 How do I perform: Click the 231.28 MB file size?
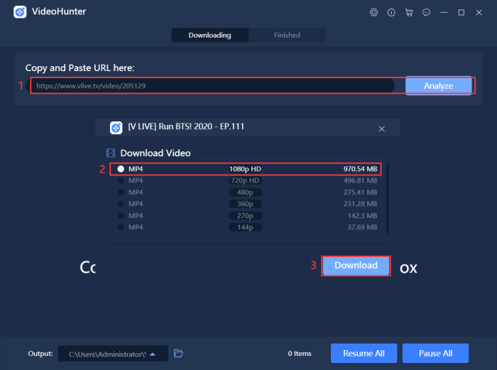[361, 204]
